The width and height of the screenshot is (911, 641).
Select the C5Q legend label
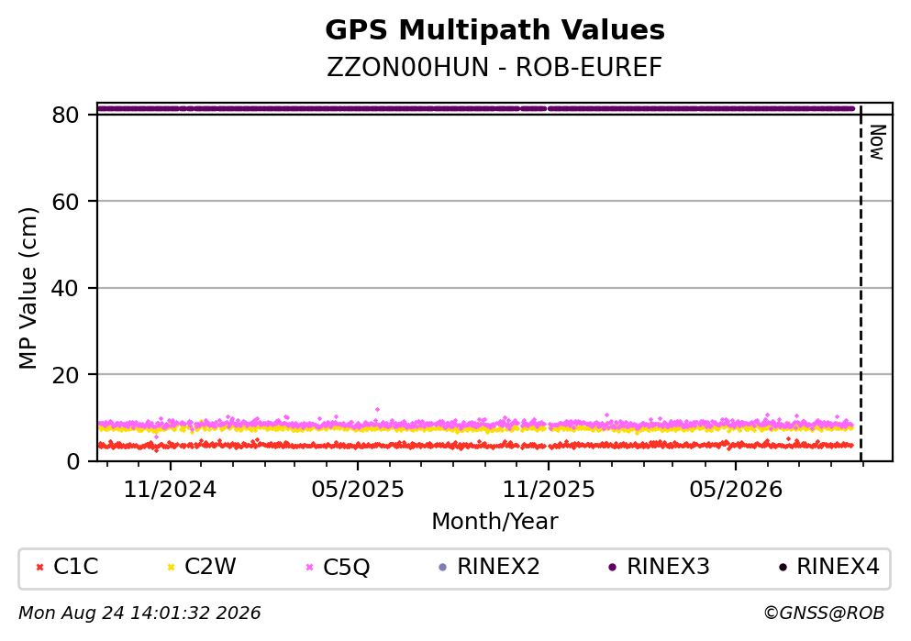click(346, 567)
